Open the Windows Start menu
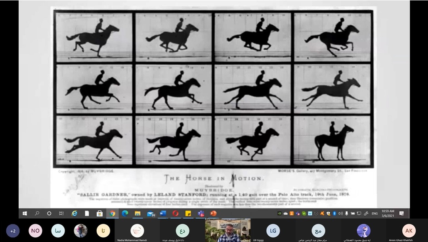 (x=25, y=214)
